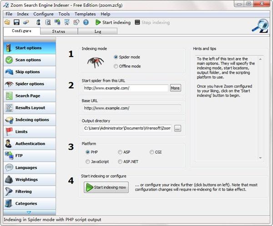Viewport: 273px width, 226px height.
Task: Choose CGI platform radio button
Action: (x=152, y=152)
